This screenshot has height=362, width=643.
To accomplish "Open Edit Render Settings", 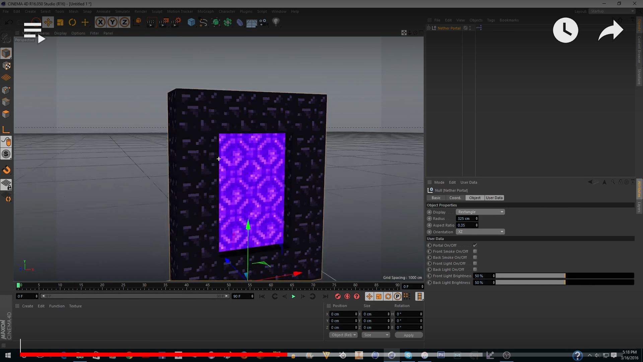I will click(176, 22).
